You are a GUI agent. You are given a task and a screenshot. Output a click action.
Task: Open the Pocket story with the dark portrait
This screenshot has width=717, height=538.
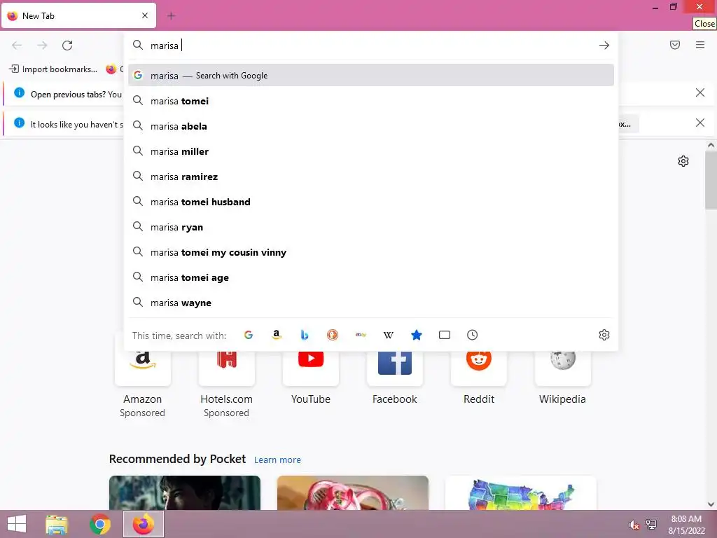click(x=185, y=492)
